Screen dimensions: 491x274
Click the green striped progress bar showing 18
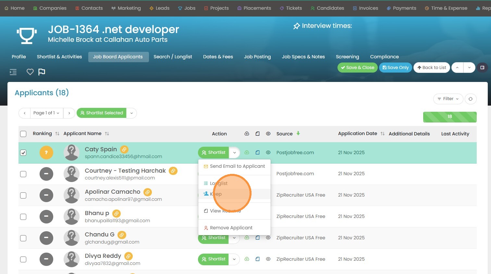click(449, 117)
